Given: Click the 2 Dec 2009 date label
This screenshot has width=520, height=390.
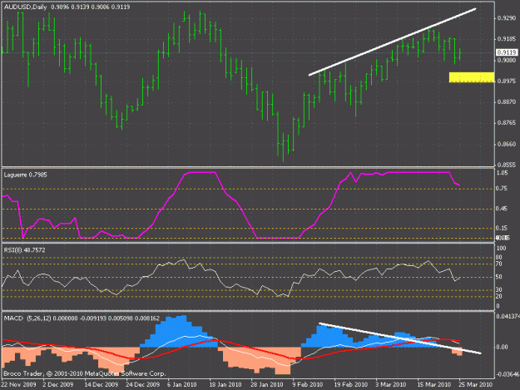Looking at the screenshot, I should 58,385.
